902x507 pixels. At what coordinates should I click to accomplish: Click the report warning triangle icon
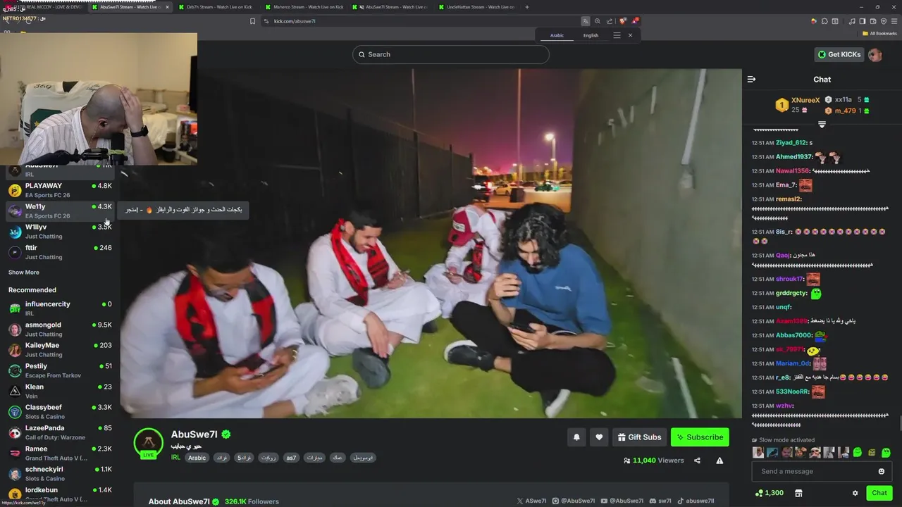(x=719, y=461)
